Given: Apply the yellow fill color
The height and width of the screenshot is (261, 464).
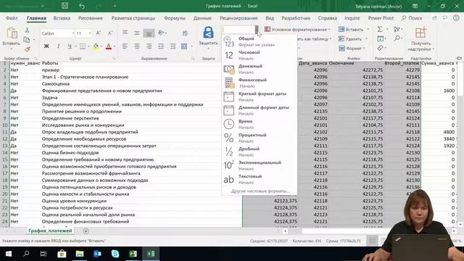Looking at the screenshot, I should click(x=96, y=46).
